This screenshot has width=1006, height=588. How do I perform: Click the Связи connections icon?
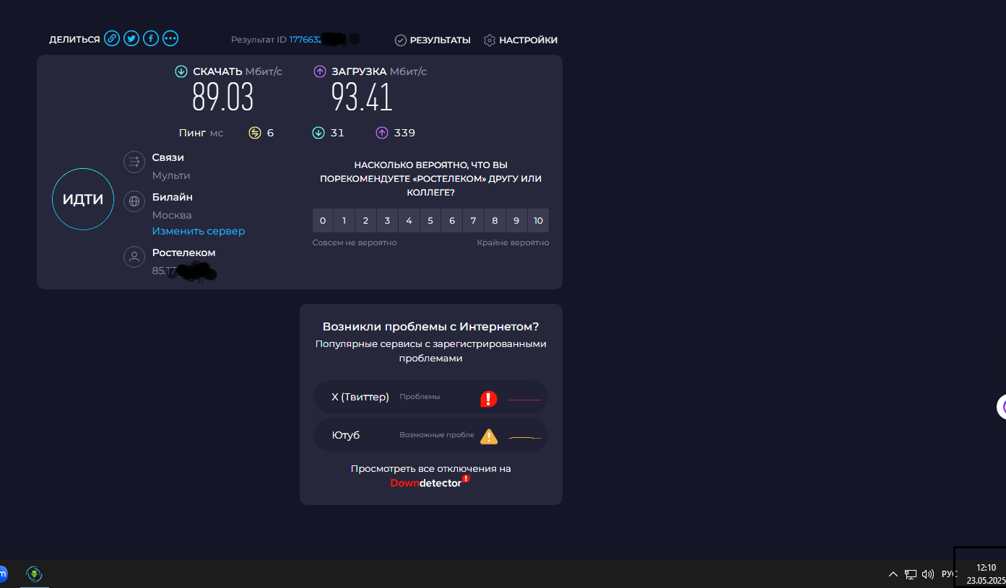tap(134, 162)
